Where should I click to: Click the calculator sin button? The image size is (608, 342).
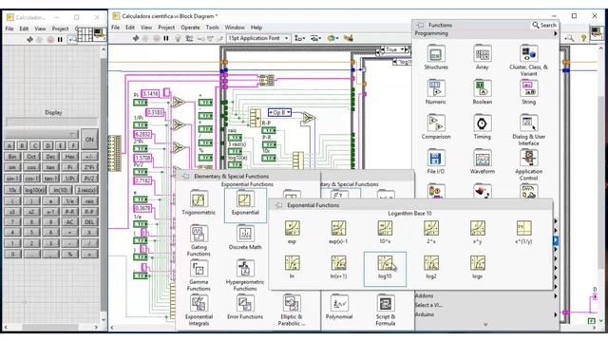pos(12,167)
